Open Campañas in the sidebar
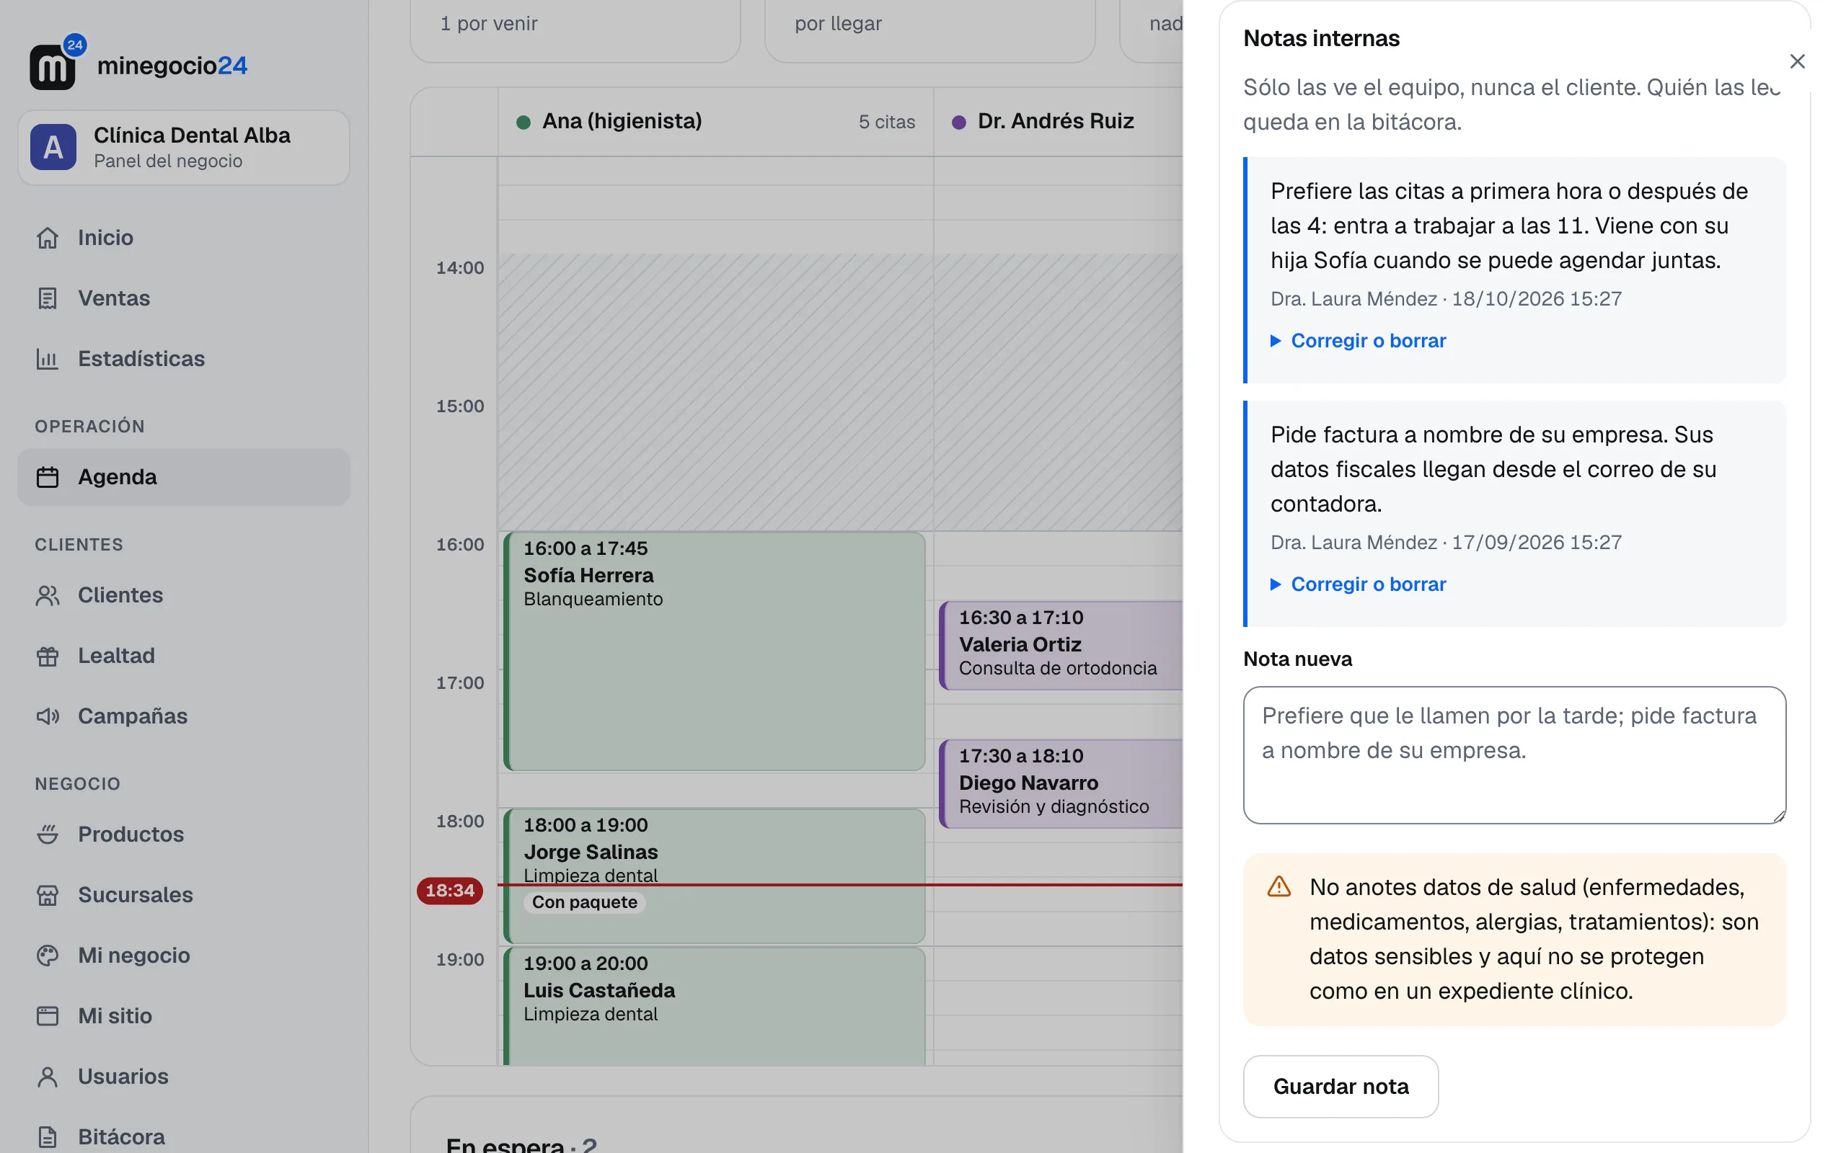1846x1153 pixels. click(184, 716)
